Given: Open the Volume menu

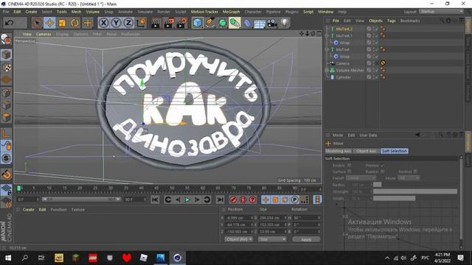Looking at the screenshot, I should click(93, 12).
